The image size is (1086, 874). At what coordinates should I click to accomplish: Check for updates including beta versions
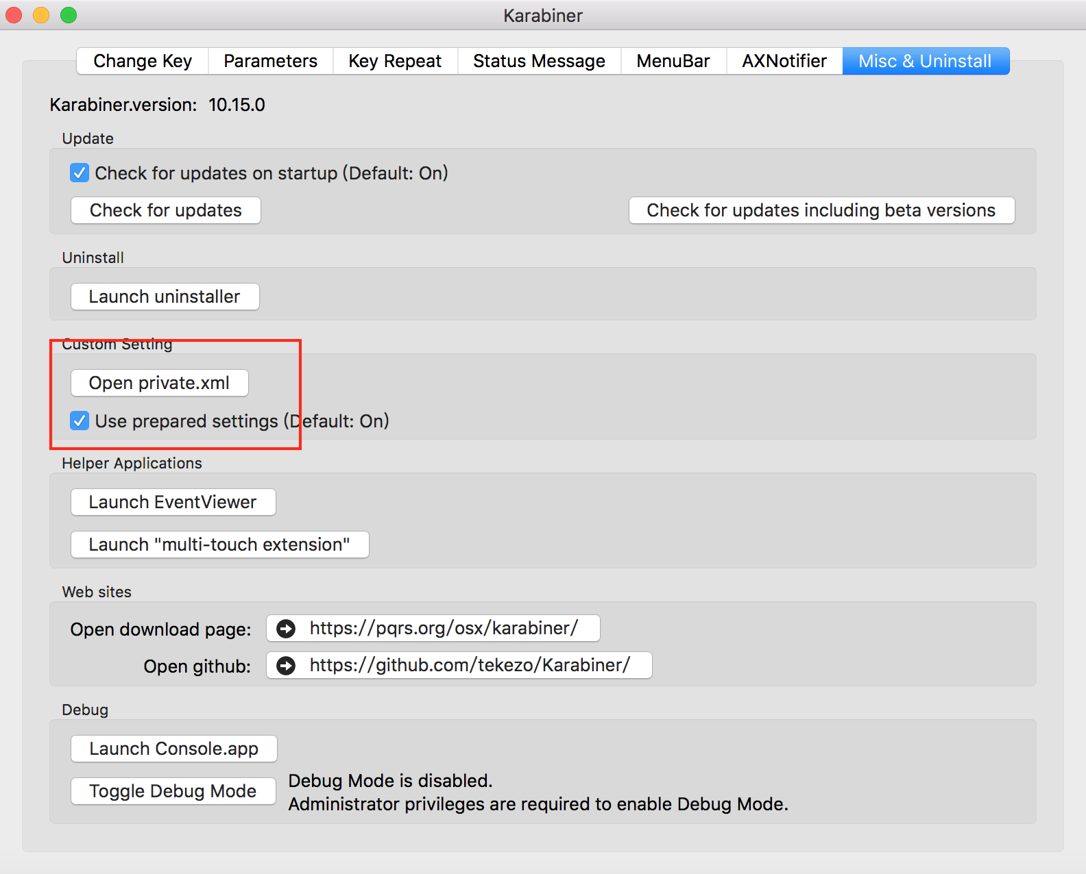click(821, 210)
